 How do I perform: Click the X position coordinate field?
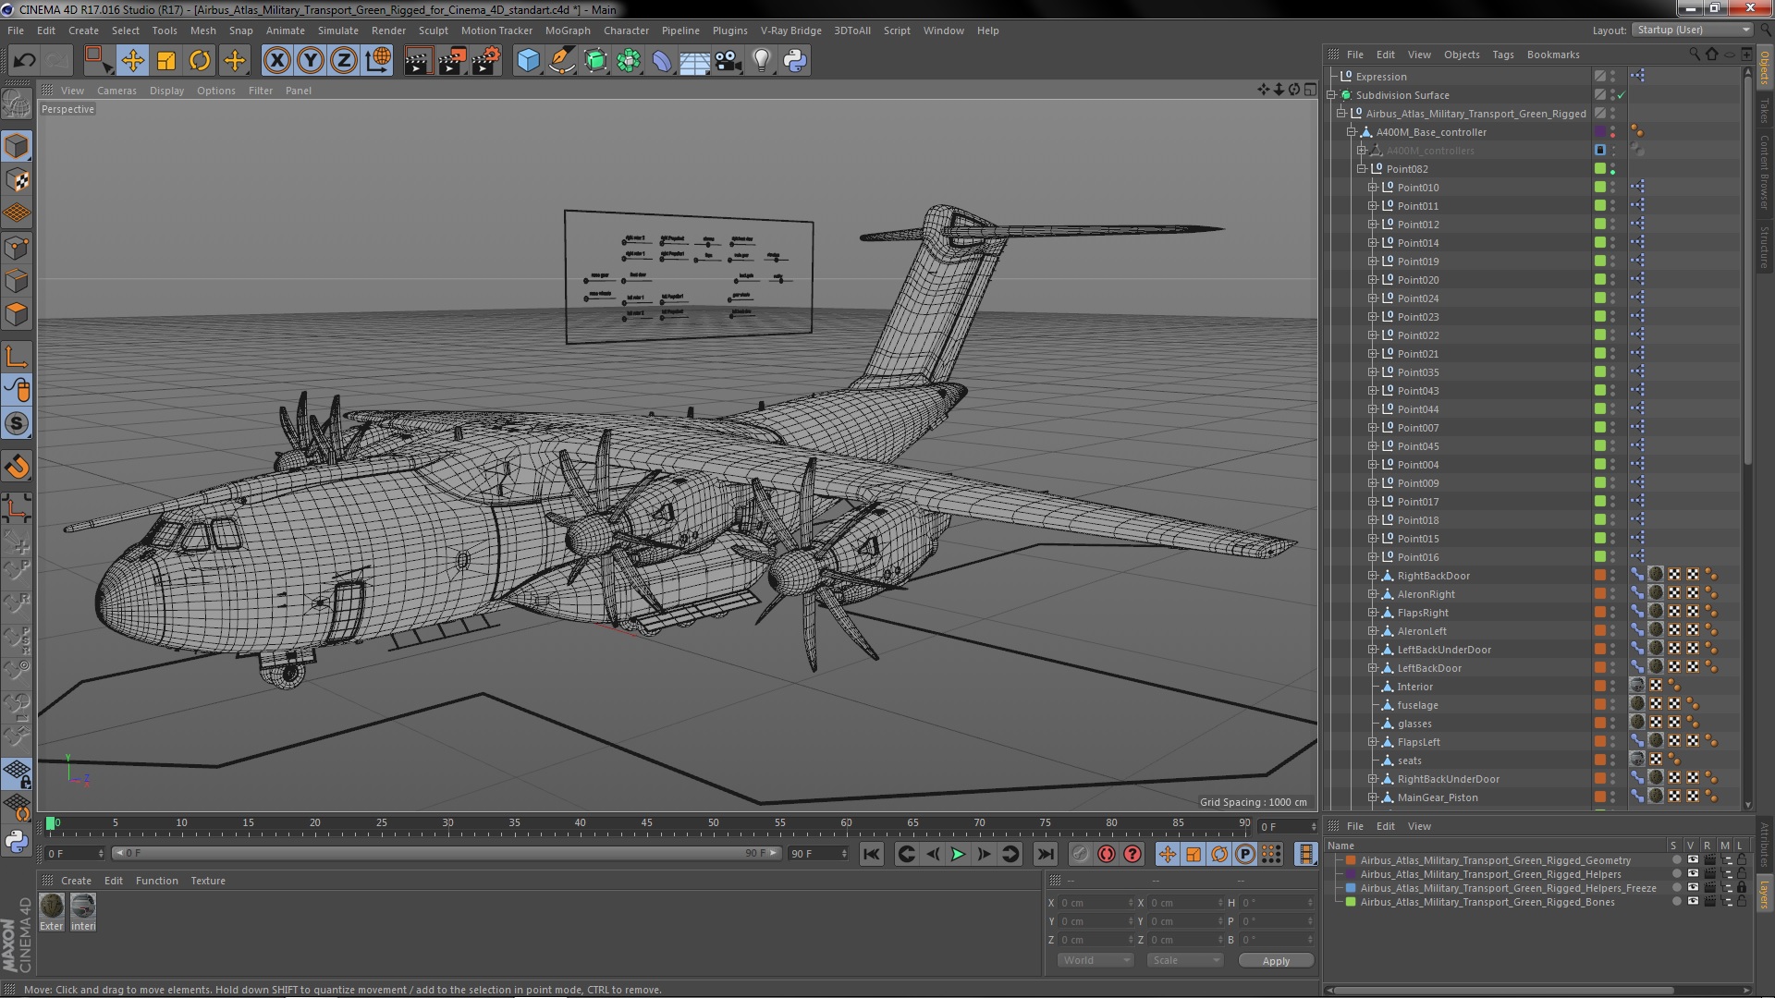[x=1096, y=903]
